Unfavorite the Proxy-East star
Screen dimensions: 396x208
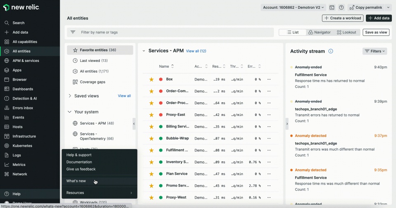(151, 115)
